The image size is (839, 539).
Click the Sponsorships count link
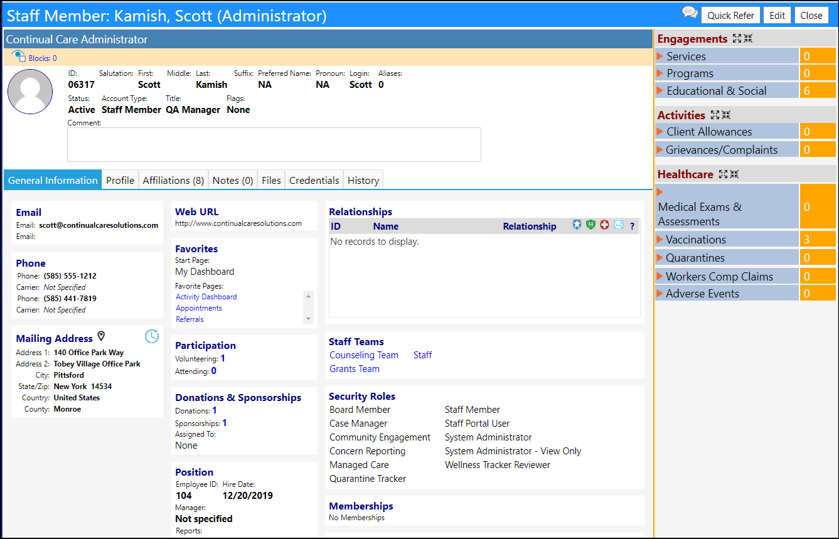tap(225, 423)
